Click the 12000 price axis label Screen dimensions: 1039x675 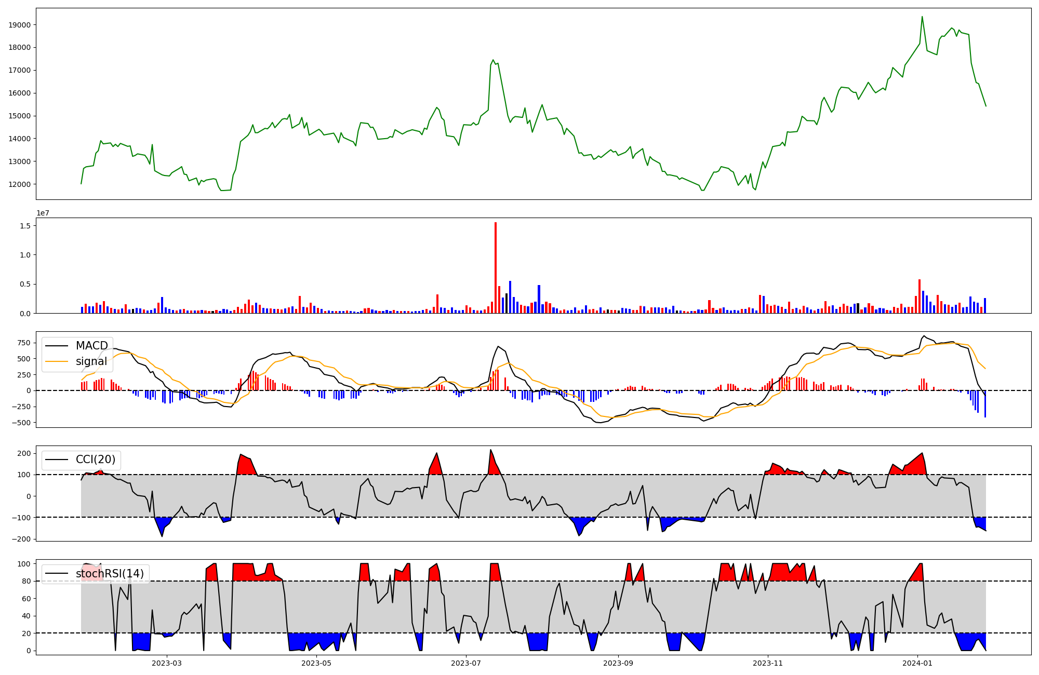click(x=20, y=184)
